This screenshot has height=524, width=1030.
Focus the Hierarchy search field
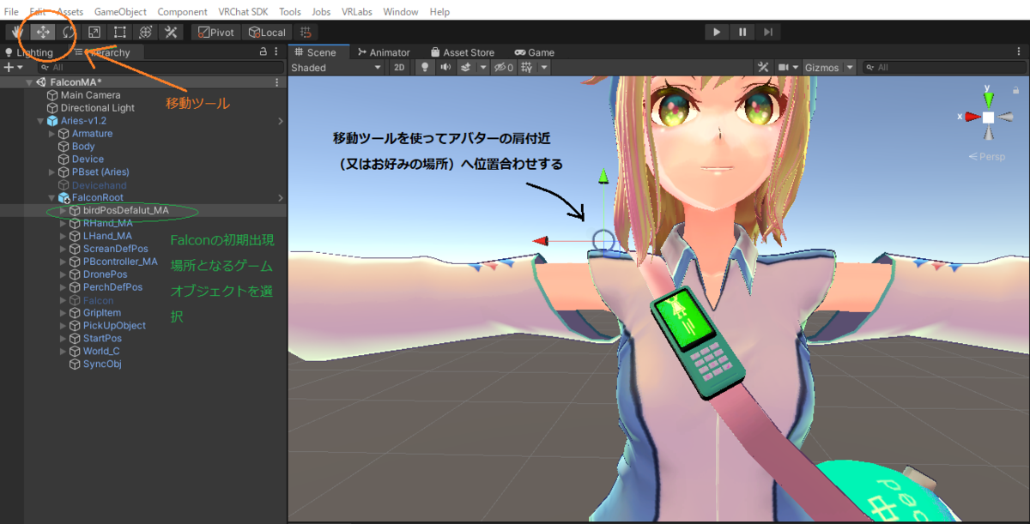point(161,67)
